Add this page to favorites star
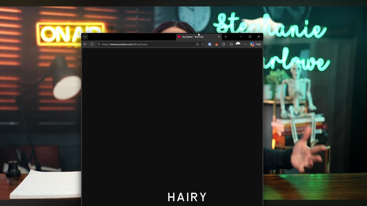The height and width of the screenshot is (206, 367). (x=203, y=44)
